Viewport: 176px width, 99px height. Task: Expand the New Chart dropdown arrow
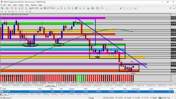tap(4, 8)
